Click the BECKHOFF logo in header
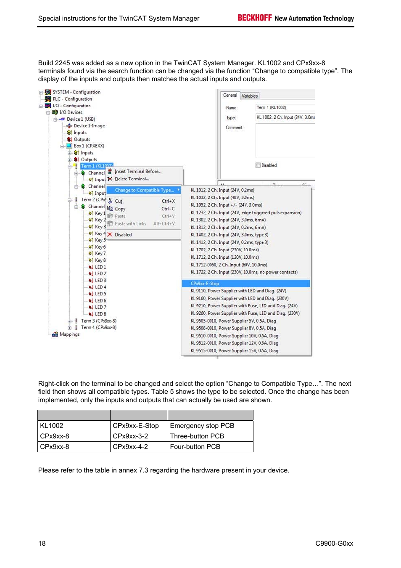 (x=255, y=18)
